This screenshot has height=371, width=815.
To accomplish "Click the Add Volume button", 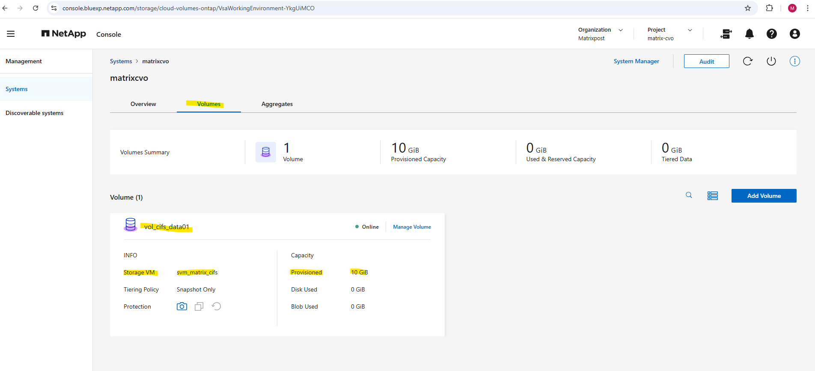I will coord(764,196).
